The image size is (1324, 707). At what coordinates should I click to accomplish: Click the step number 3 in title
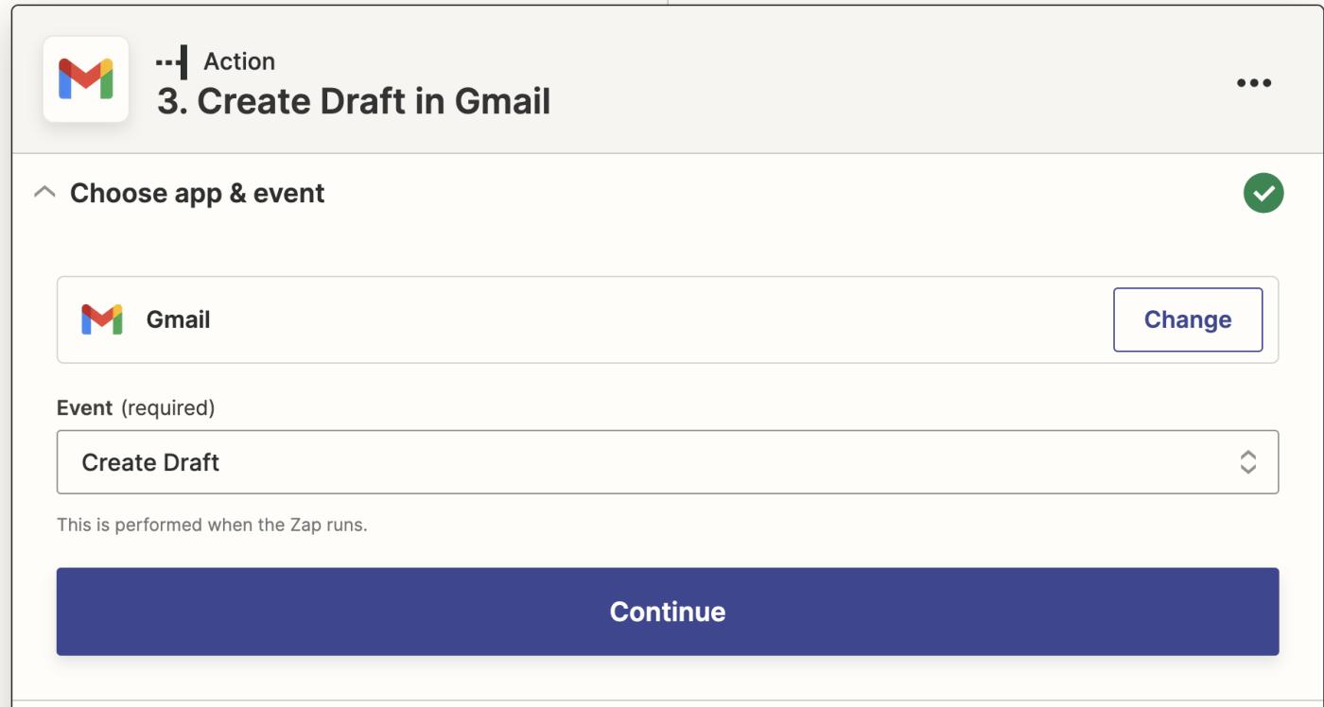pyautogui.click(x=170, y=101)
